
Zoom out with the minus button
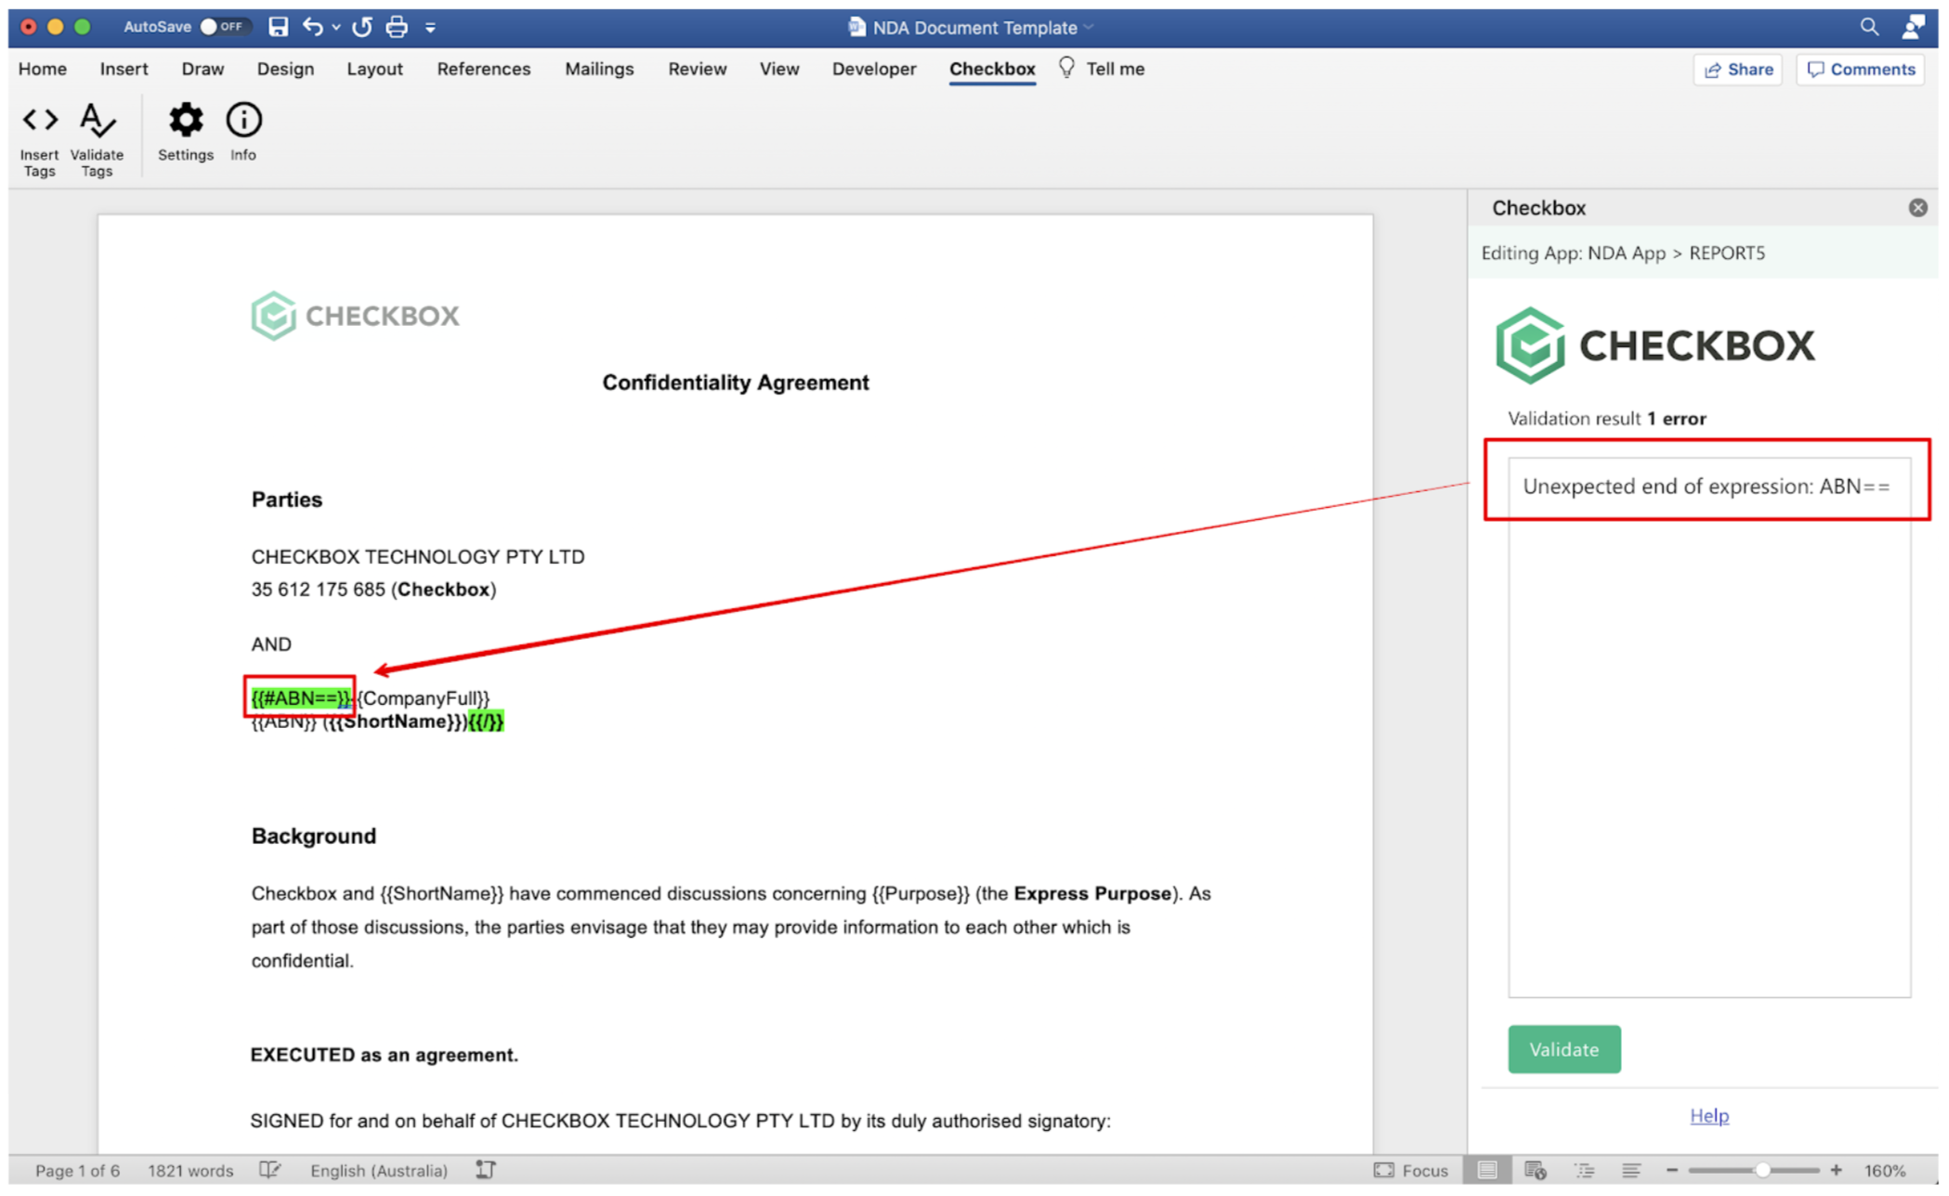click(x=1671, y=1170)
